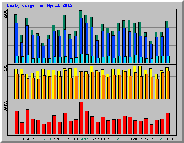The width and height of the screenshot is (184, 143).
Task: Select day label 6 on the axis
Action: (x=39, y=139)
